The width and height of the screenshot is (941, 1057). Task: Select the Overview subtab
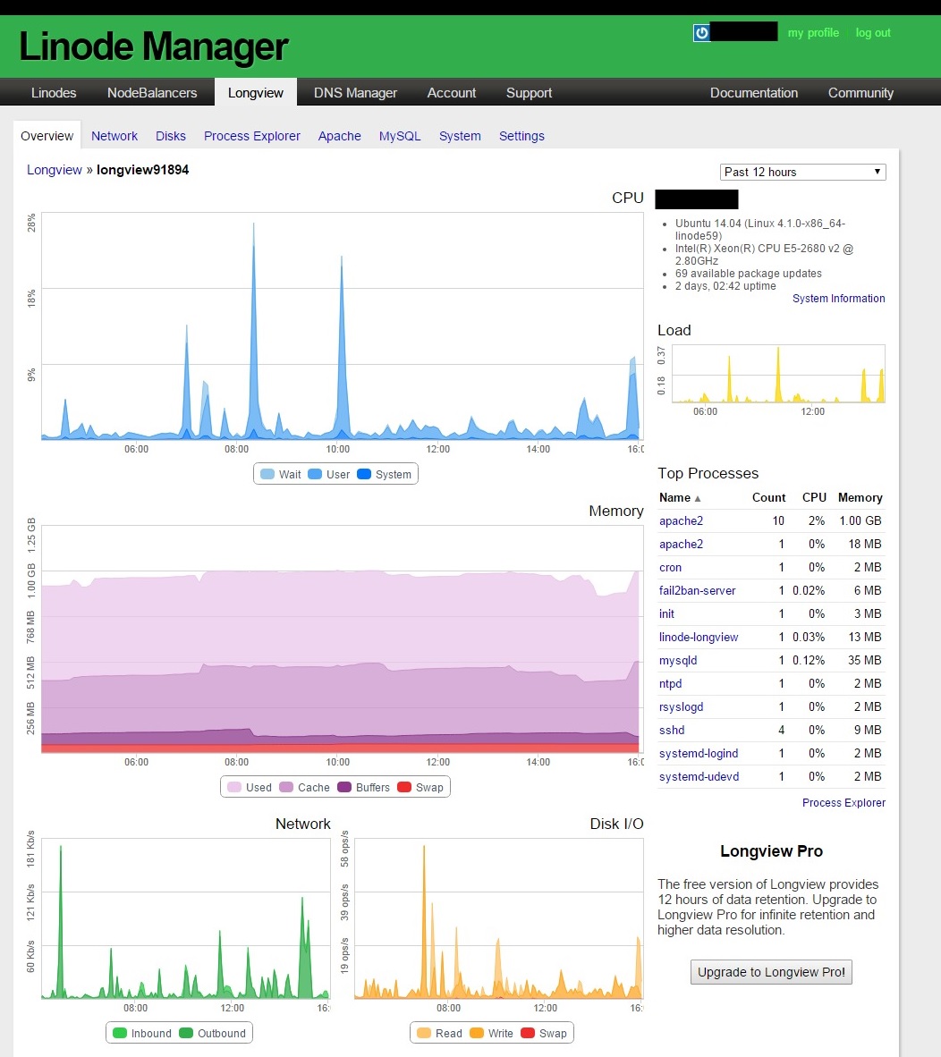click(47, 136)
